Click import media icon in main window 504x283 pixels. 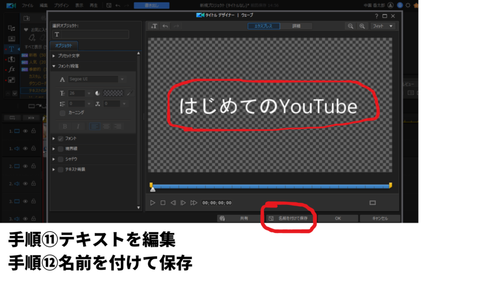point(27,18)
